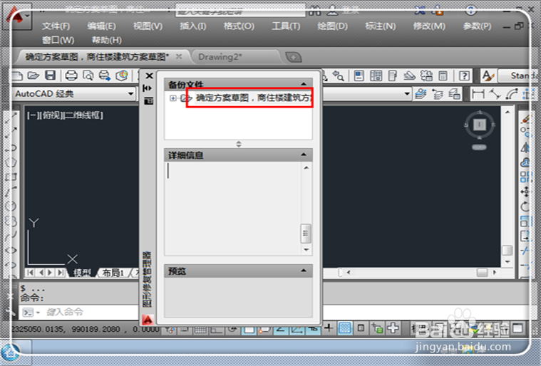Viewport: 541px width, 366px height.
Task: Collapse the 备份文件 section
Action: pyautogui.click(x=304, y=84)
